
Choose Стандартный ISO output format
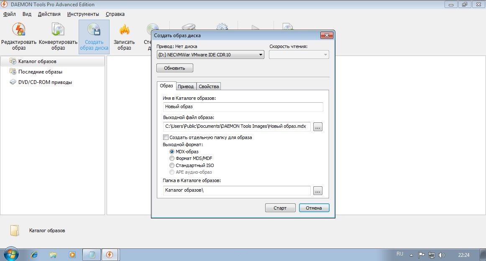172,165
